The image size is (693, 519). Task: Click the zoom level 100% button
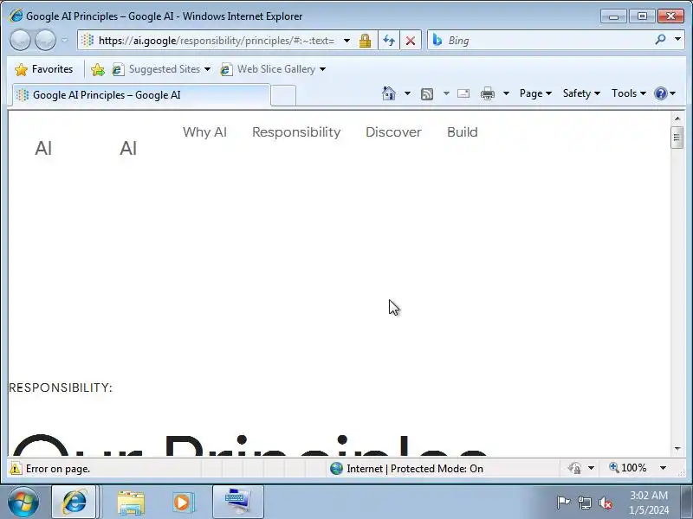627,468
